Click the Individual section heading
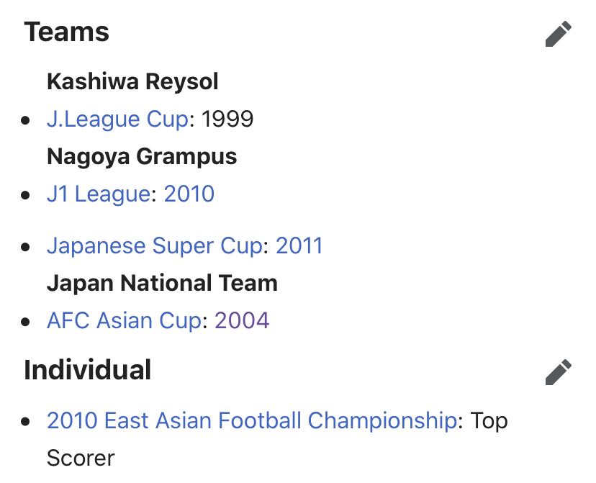This screenshot has width=596, height=483. click(87, 370)
